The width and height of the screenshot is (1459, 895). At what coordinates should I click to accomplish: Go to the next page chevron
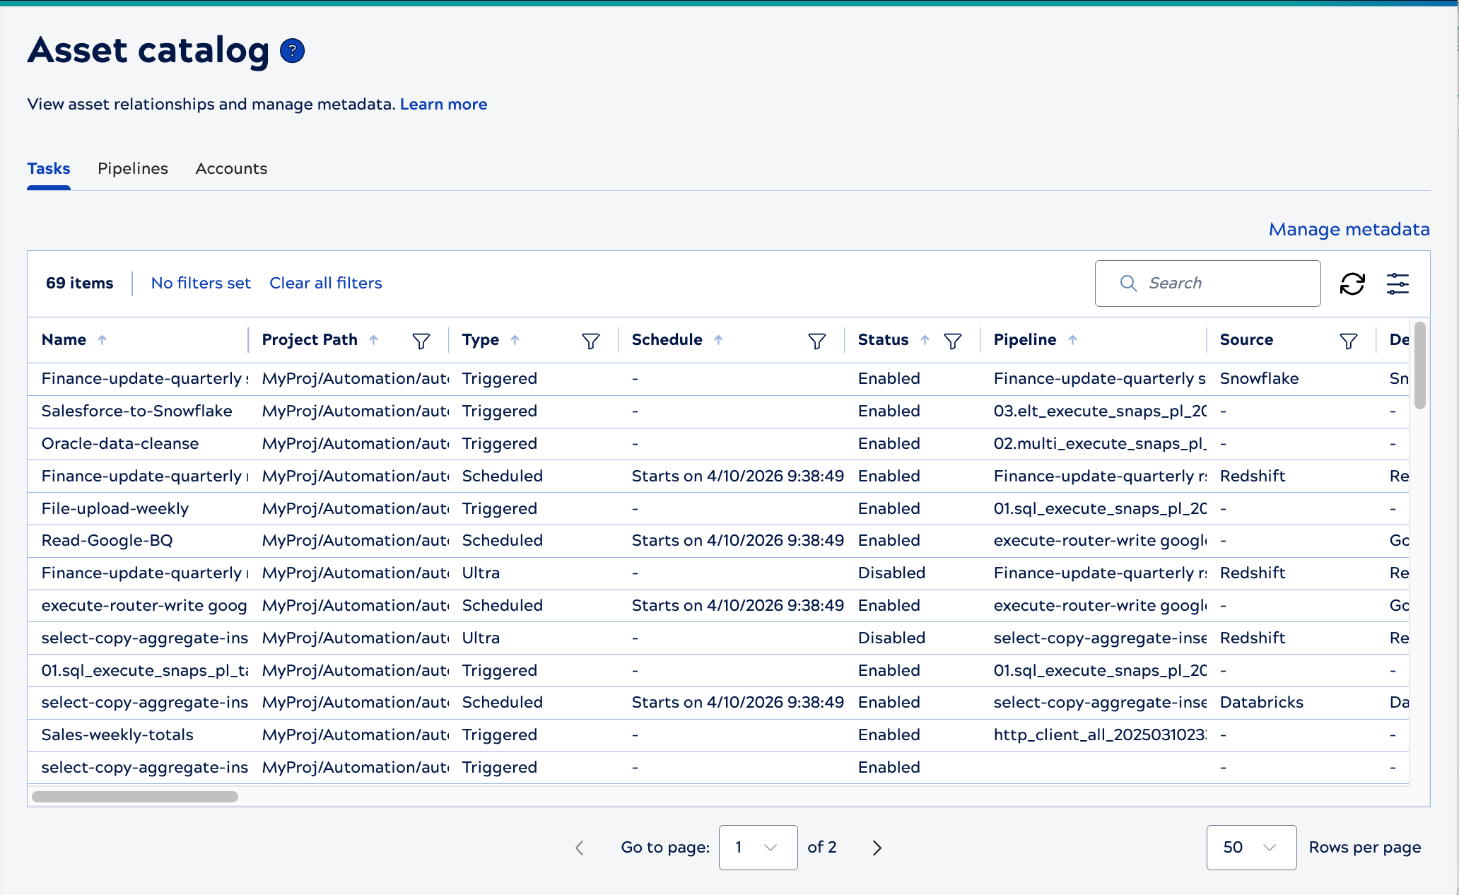click(877, 848)
